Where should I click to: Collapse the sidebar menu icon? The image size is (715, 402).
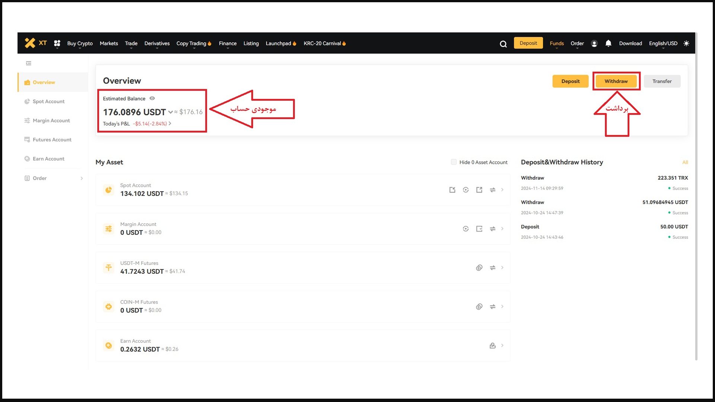click(29, 63)
